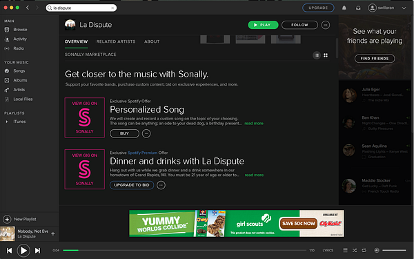Click the Upgrade button in top bar
The width and height of the screenshot is (414, 259).
pos(318,8)
